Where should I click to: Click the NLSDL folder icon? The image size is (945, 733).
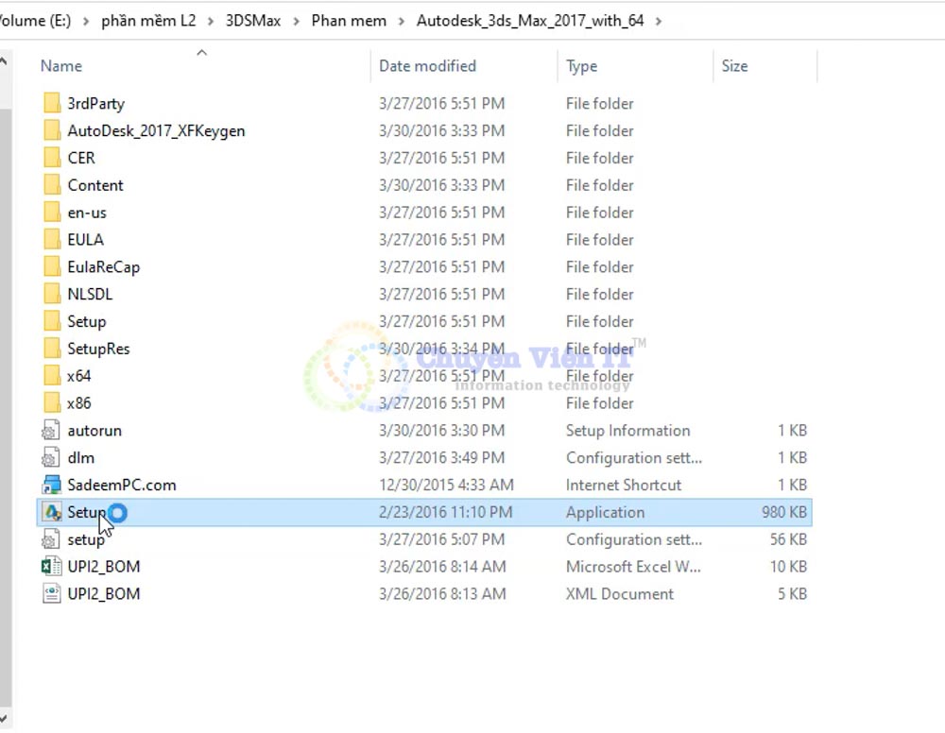click(52, 294)
